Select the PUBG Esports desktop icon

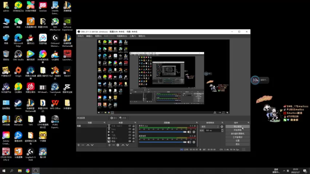pos(55,122)
